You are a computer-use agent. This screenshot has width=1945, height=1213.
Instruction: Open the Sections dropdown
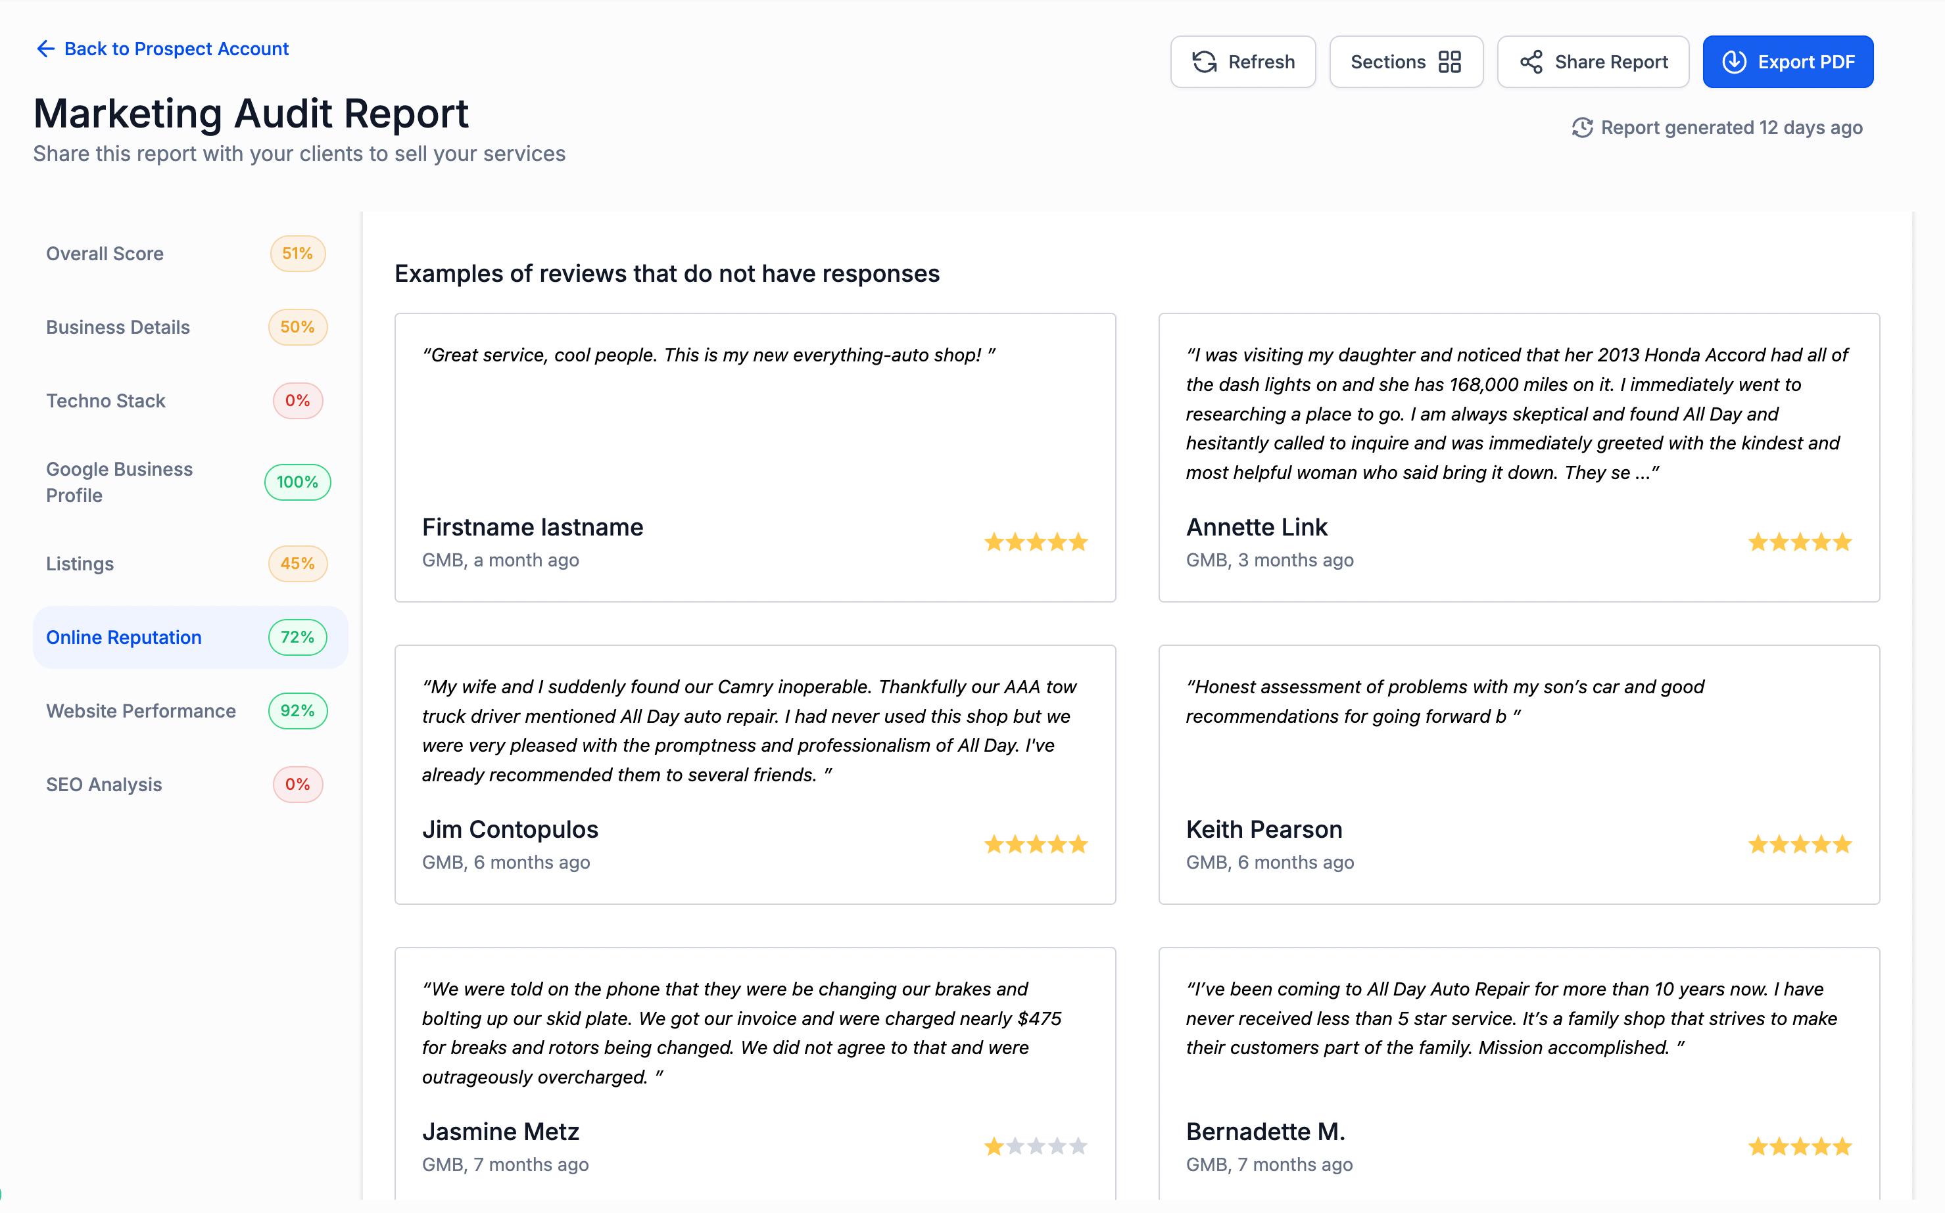tap(1405, 62)
